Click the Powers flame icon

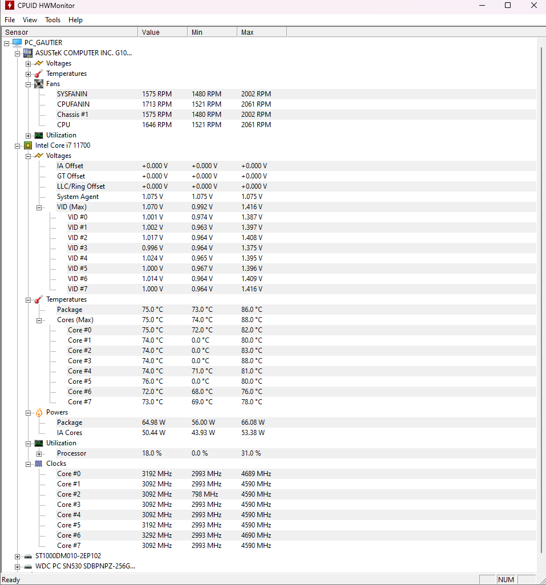[39, 412]
